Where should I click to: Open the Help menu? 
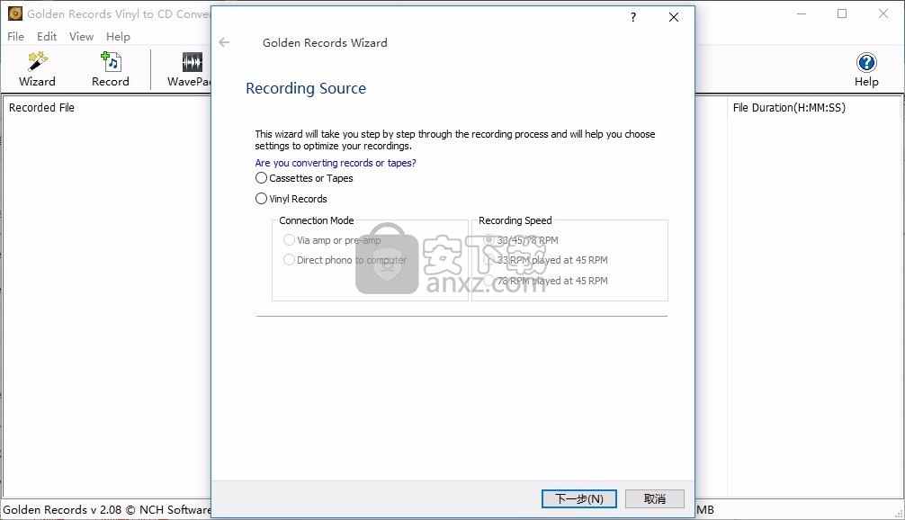pos(118,36)
